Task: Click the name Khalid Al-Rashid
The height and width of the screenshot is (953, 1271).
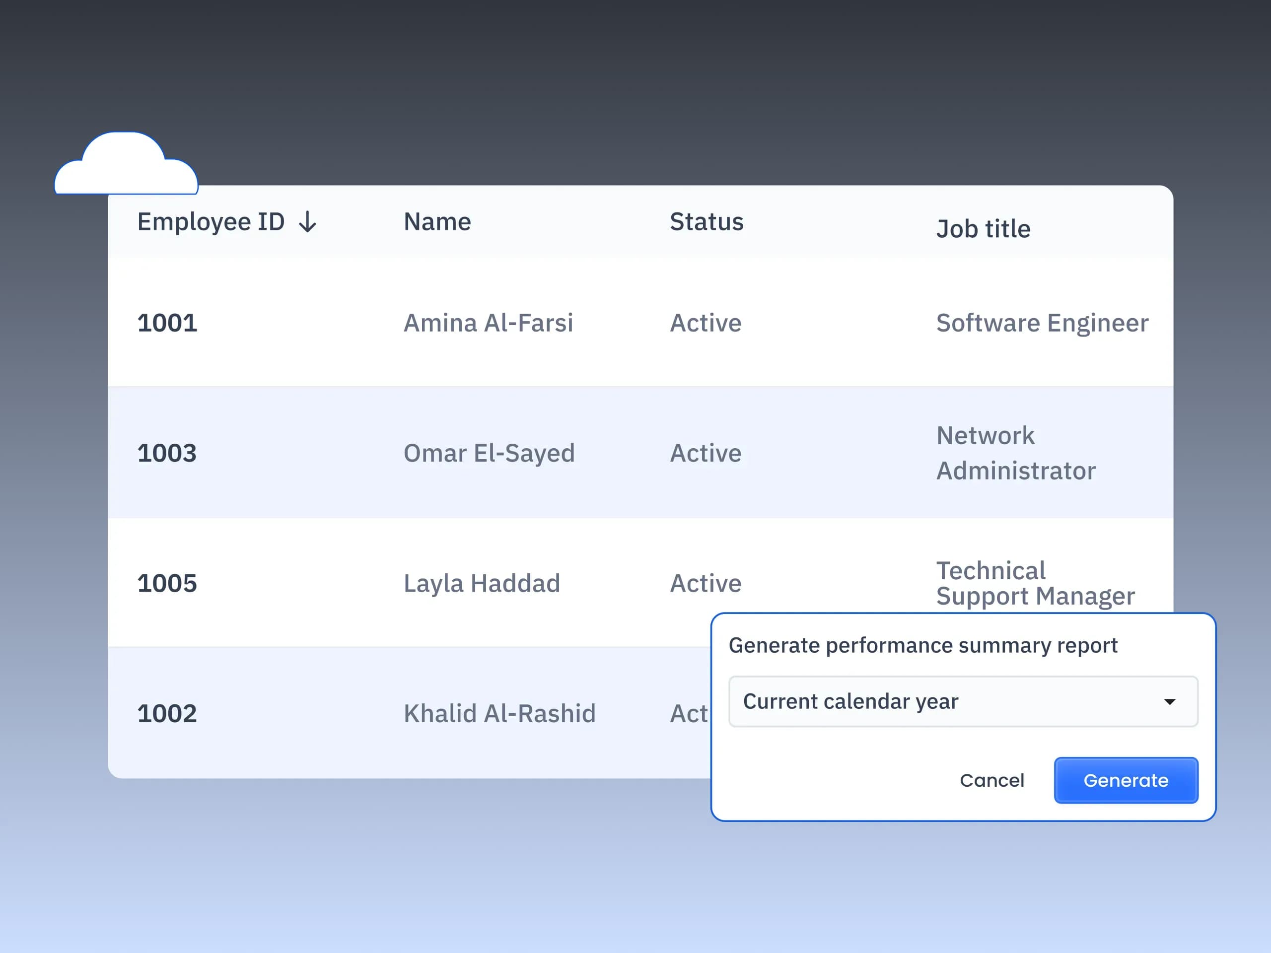Action: tap(499, 713)
